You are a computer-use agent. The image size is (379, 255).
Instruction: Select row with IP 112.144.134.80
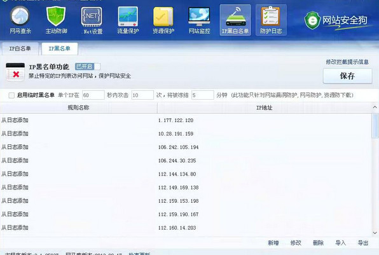tap(186, 174)
